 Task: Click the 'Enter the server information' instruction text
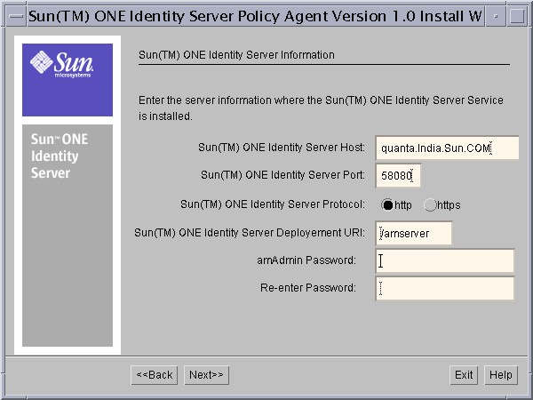321,108
